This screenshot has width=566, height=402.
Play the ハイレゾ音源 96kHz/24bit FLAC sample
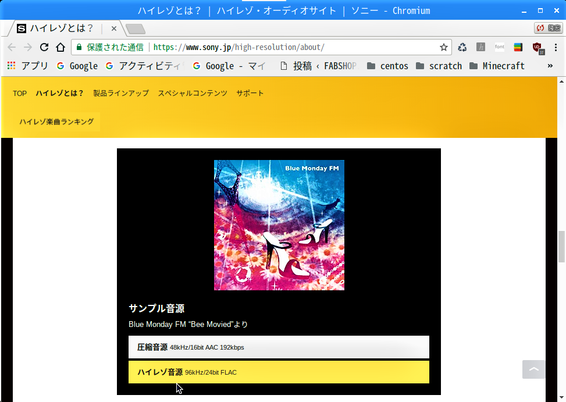pos(279,372)
